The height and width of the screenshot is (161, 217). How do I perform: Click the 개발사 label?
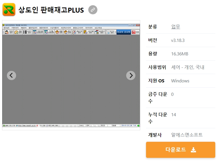click(155, 135)
